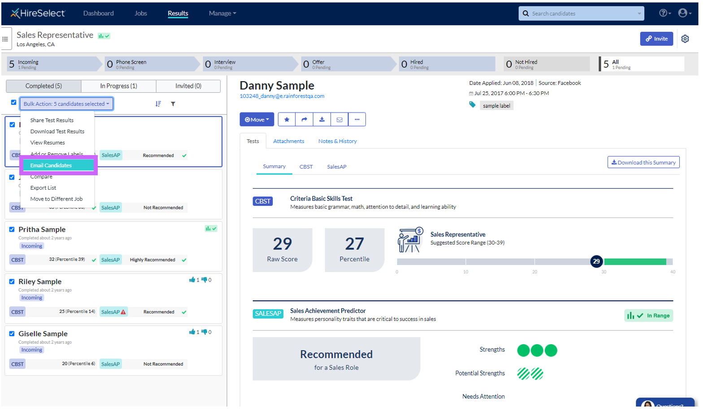Uncheck Pritha Sample's checkbox
The width and height of the screenshot is (704, 416).
12,229
